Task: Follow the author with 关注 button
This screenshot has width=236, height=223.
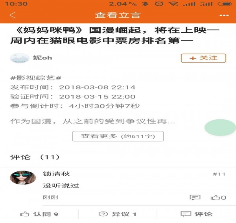Action: pos(203,58)
